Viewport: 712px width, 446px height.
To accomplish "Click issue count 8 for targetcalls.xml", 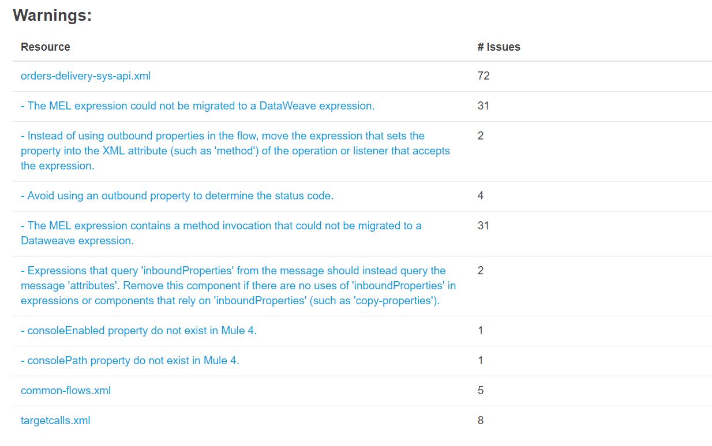I will pos(481,421).
